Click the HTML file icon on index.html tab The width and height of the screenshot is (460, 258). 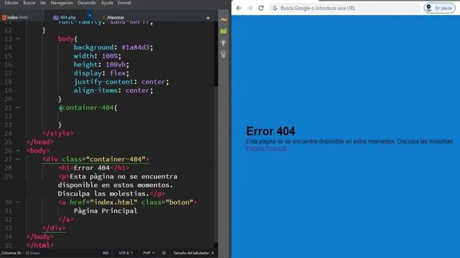click(x=4, y=17)
